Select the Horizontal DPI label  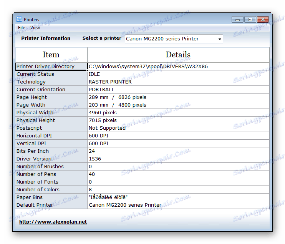tap(51, 136)
